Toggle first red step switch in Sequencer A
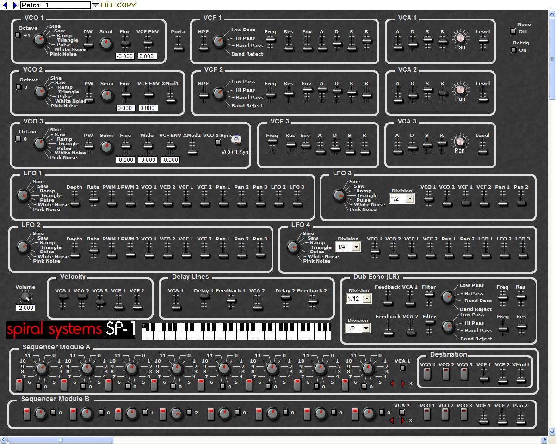The height and width of the screenshot is (444, 556). (x=19, y=385)
